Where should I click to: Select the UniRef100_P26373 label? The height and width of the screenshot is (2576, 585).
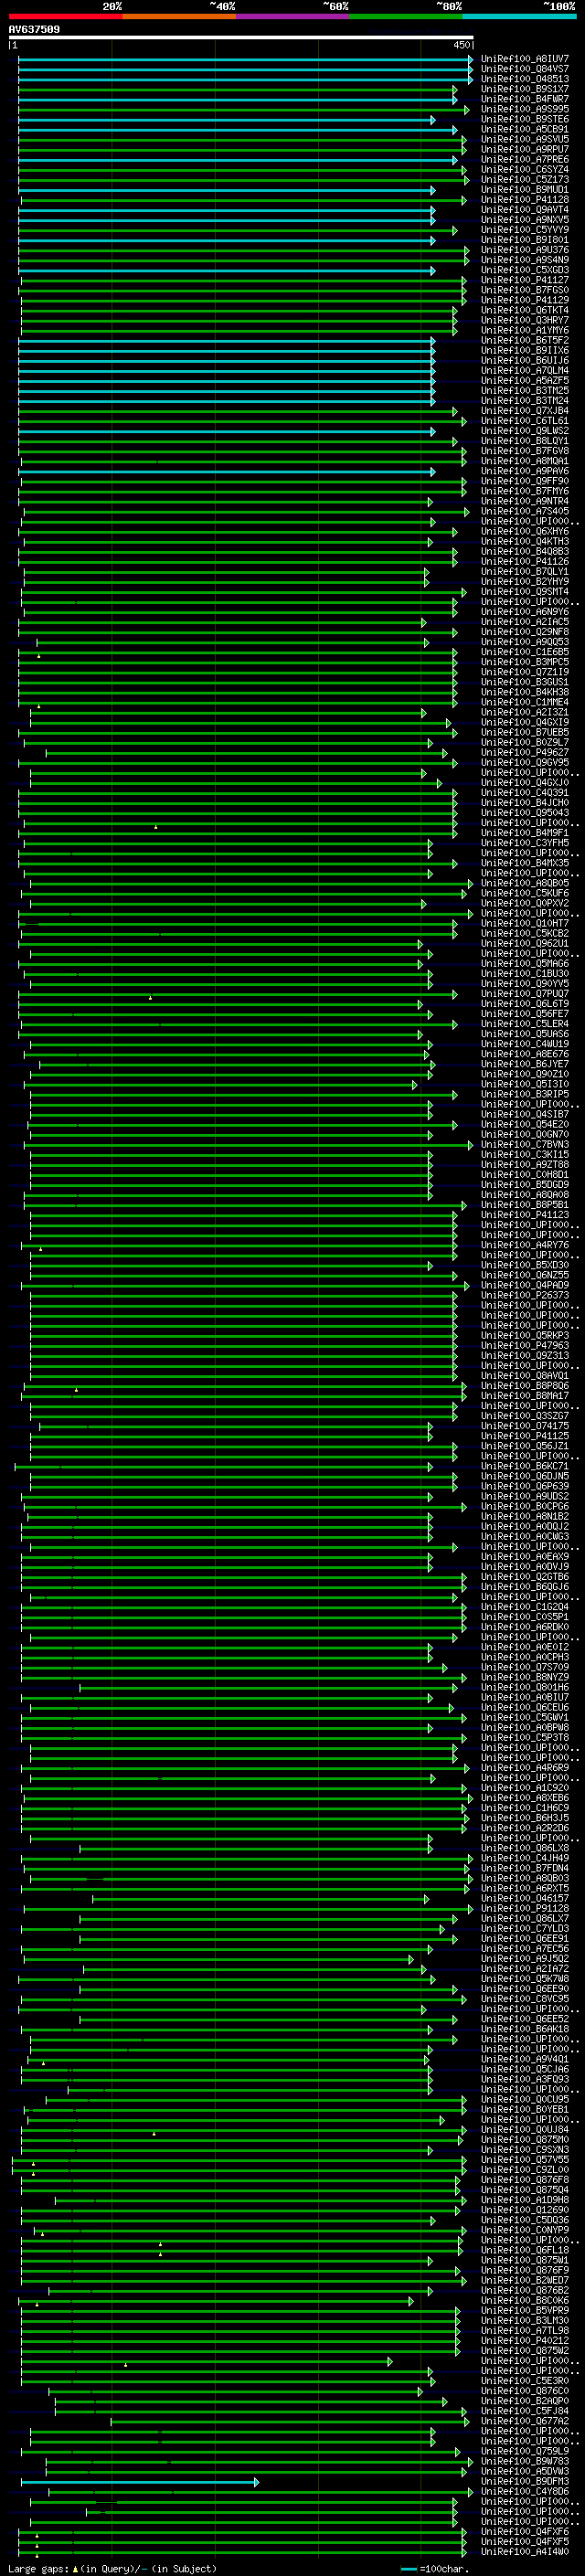pos(524,1295)
